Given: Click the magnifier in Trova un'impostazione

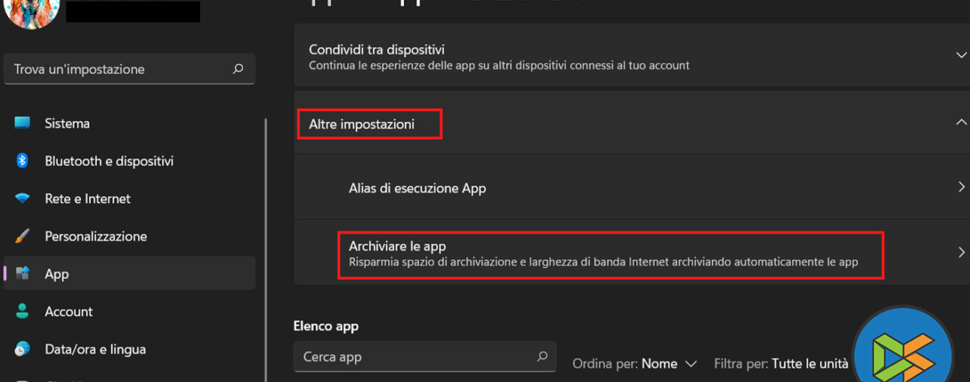Looking at the screenshot, I should (238, 69).
